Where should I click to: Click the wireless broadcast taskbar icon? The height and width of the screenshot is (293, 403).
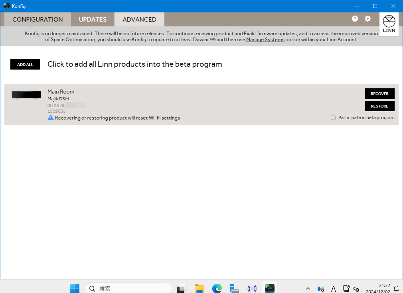click(252, 288)
